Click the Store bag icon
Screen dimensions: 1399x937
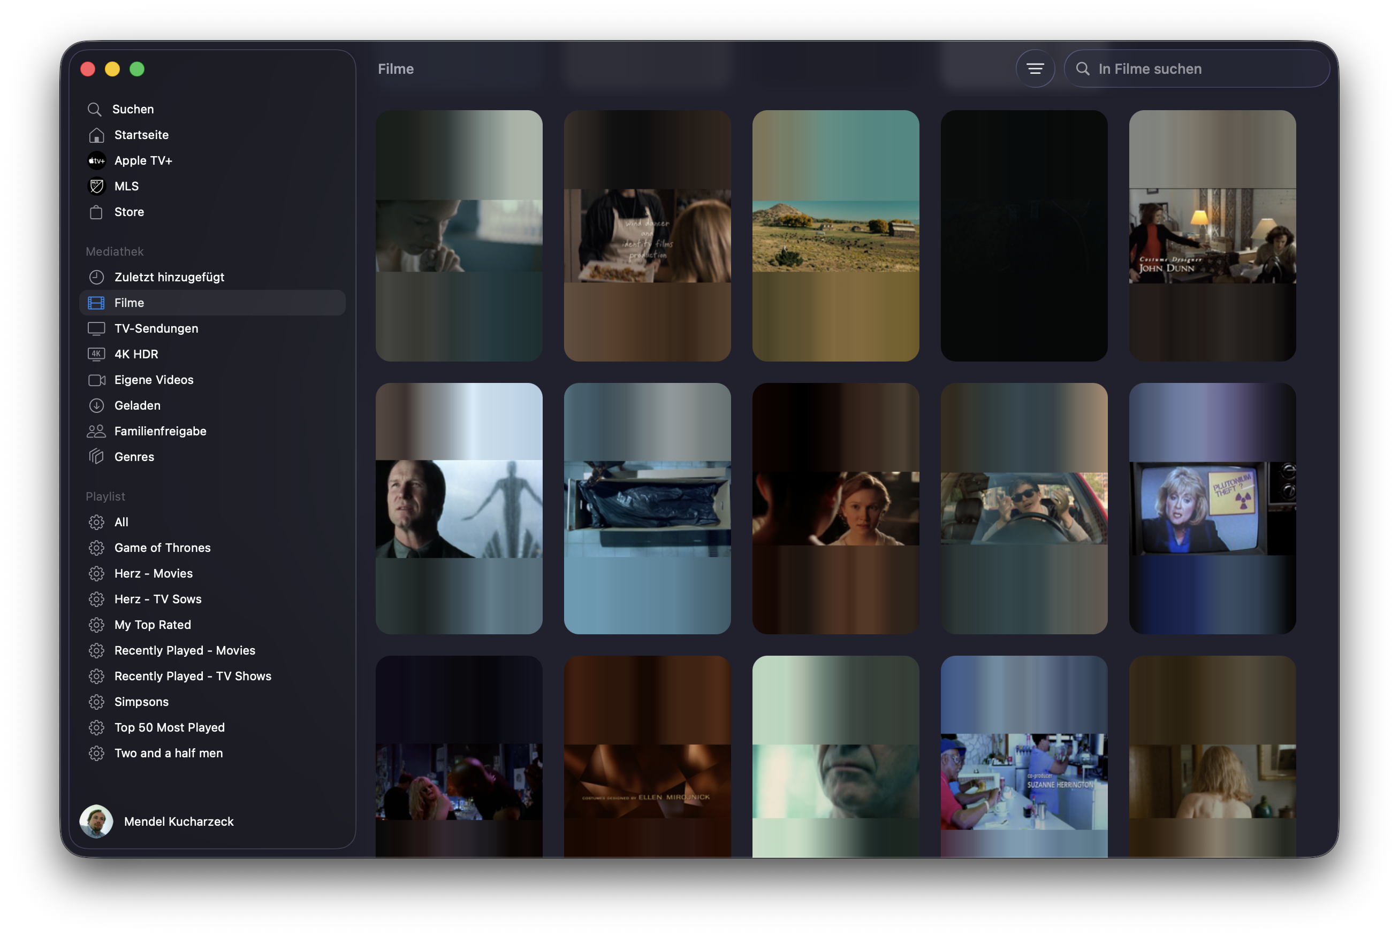pyautogui.click(x=96, y=212)
